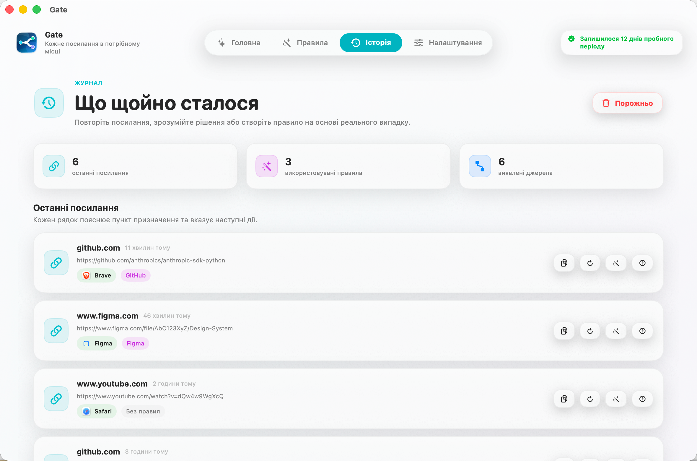Click the 46 хвилин тому timestamp

coord(167,316)
